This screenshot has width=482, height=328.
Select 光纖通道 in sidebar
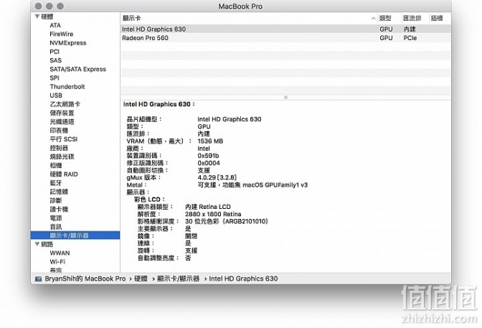point(62,121)
